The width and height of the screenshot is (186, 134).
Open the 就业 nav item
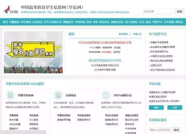point(148,22)
